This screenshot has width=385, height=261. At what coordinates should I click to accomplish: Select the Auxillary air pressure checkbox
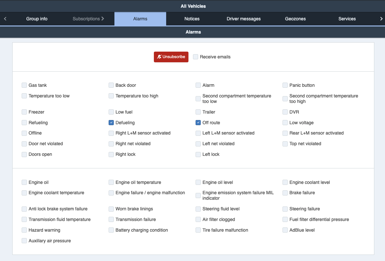[x=24, y=241]
